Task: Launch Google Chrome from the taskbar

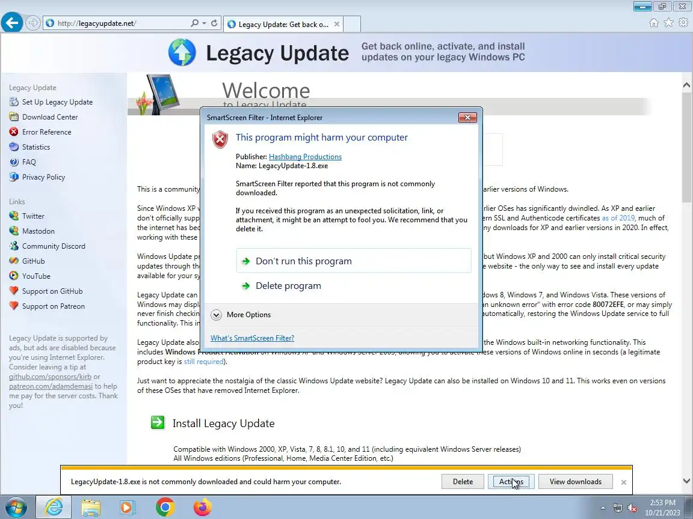Action: 165,508
